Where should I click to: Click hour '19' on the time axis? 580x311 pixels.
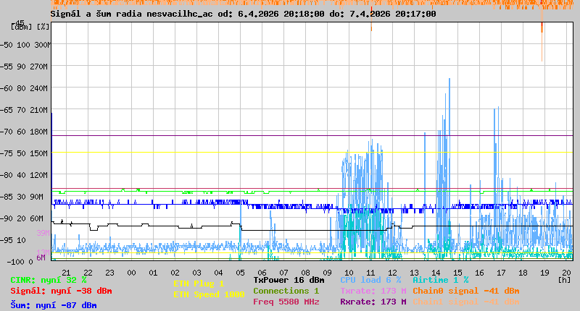544,273
